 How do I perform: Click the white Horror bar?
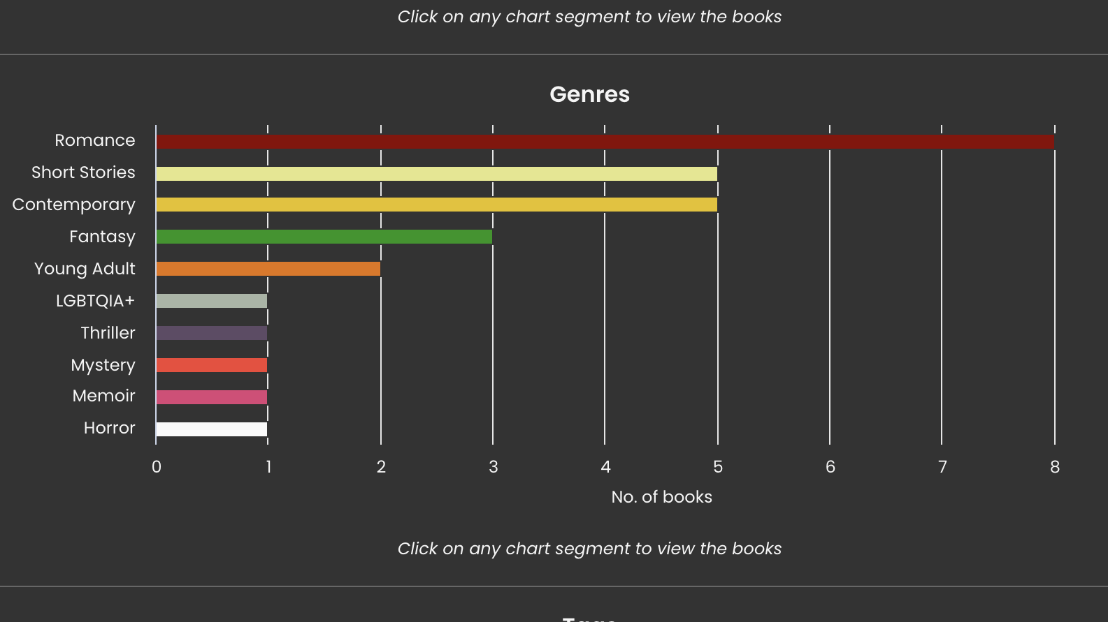tap(211, 429)
